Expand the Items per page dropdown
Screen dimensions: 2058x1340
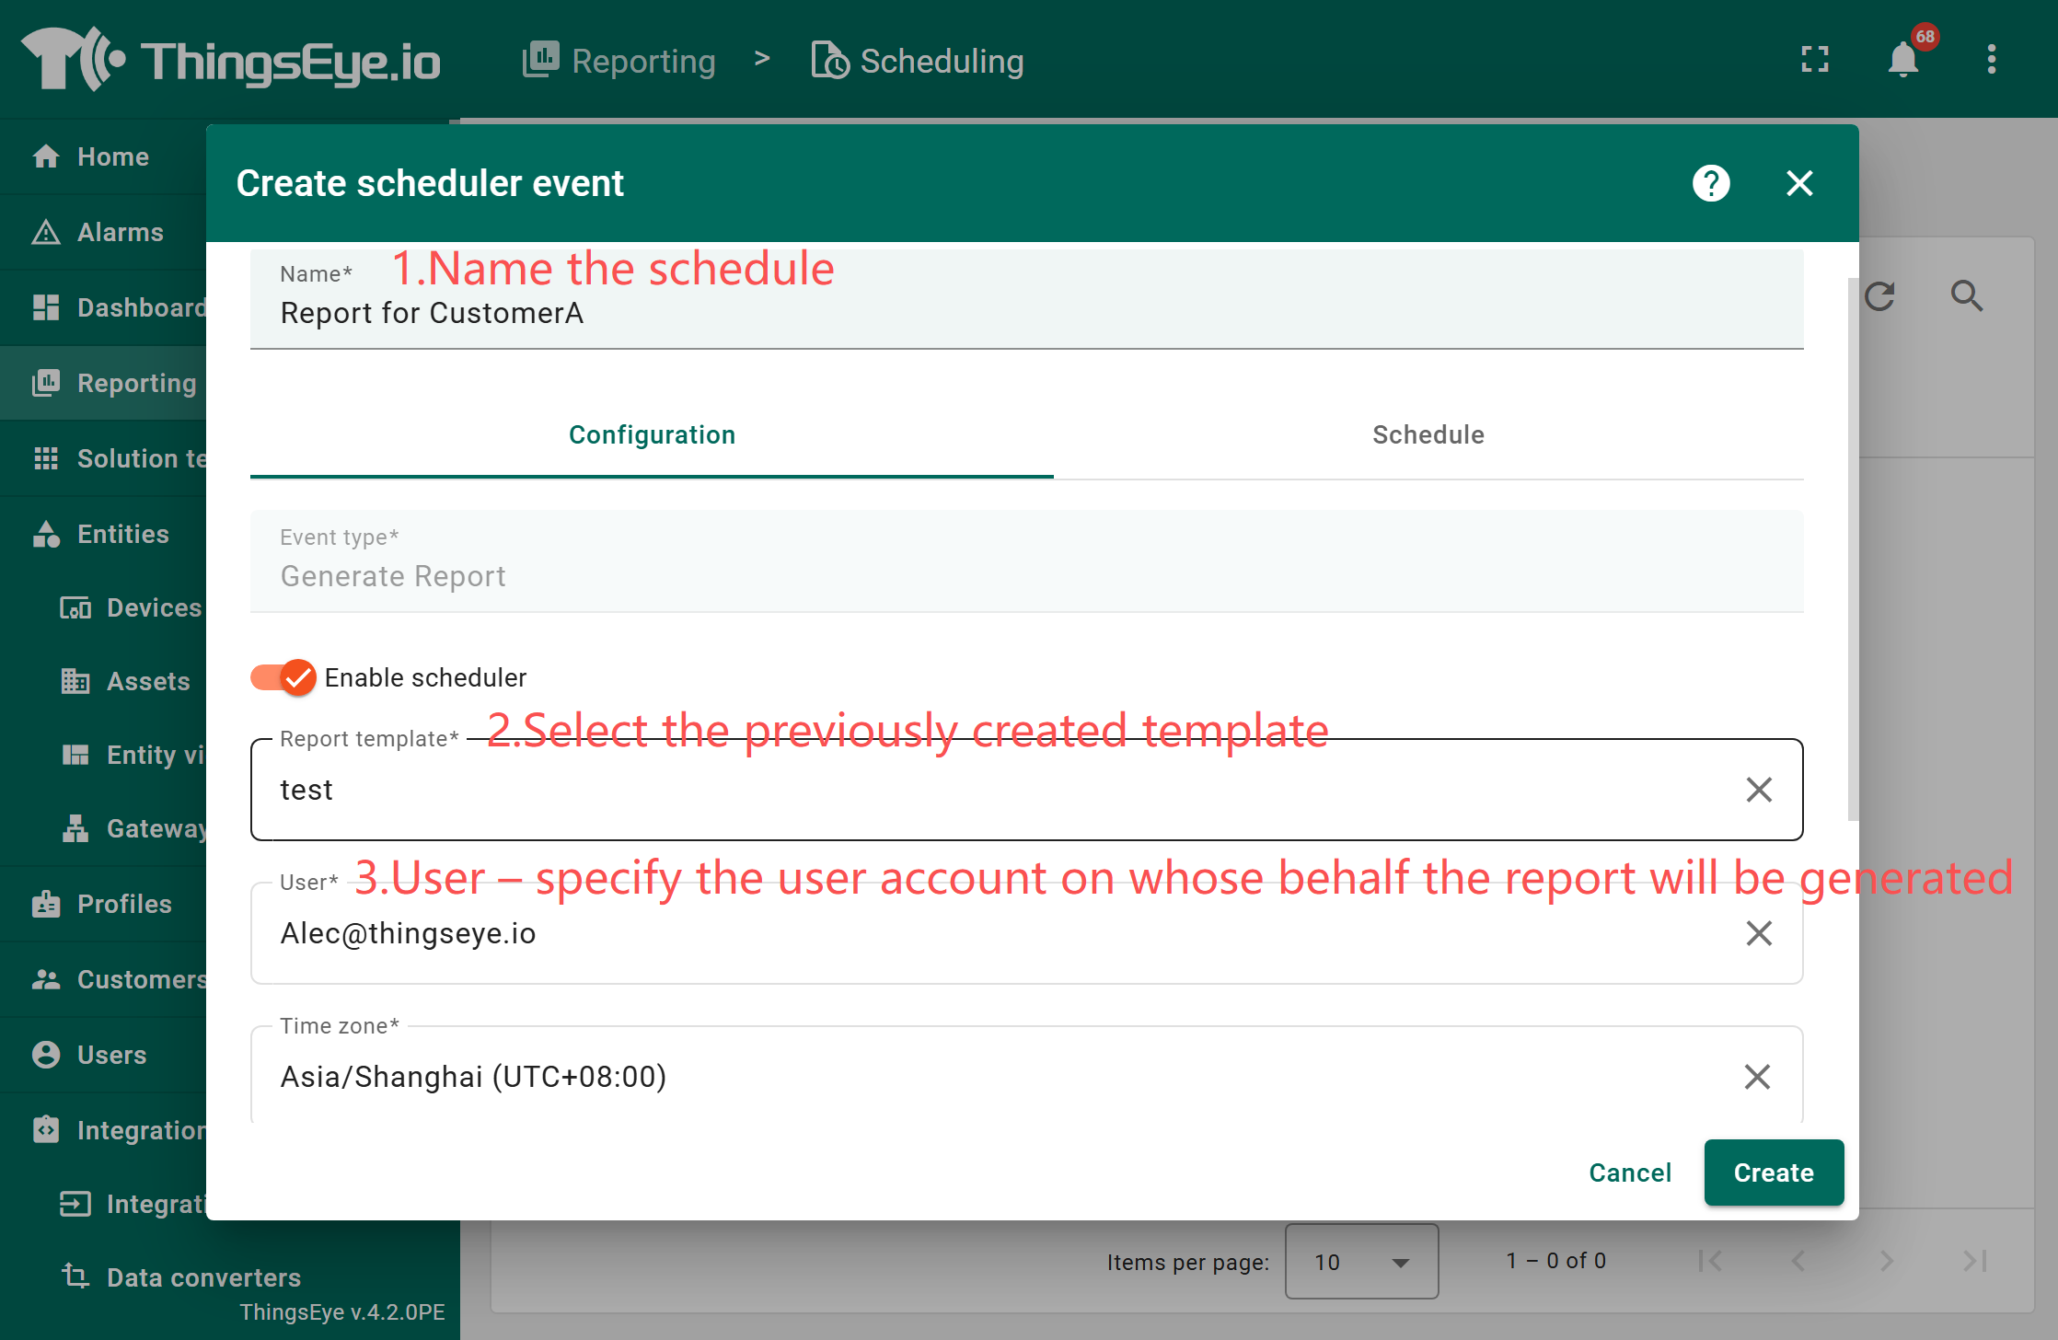[x=1360, y=1262]
